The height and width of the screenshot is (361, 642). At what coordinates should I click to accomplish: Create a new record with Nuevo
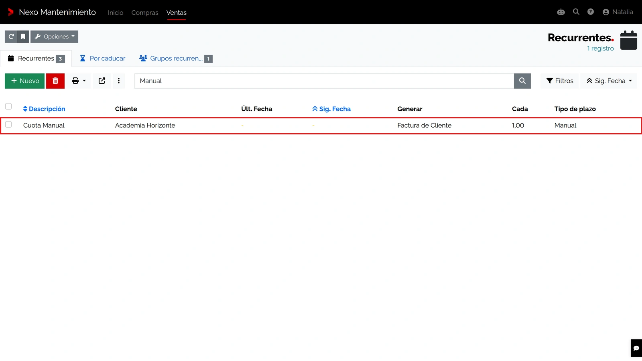click(x=25, y=81)
